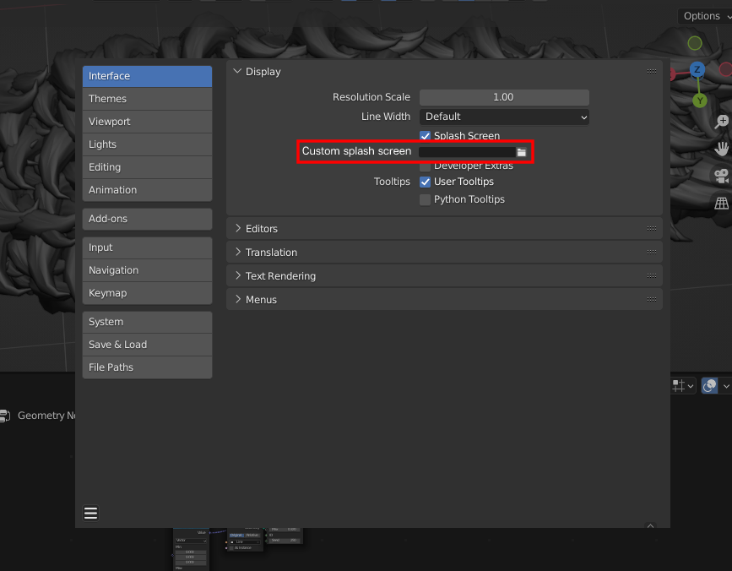Open the File Paths section
Screen dimensions: 732x571
pos(147,368)
